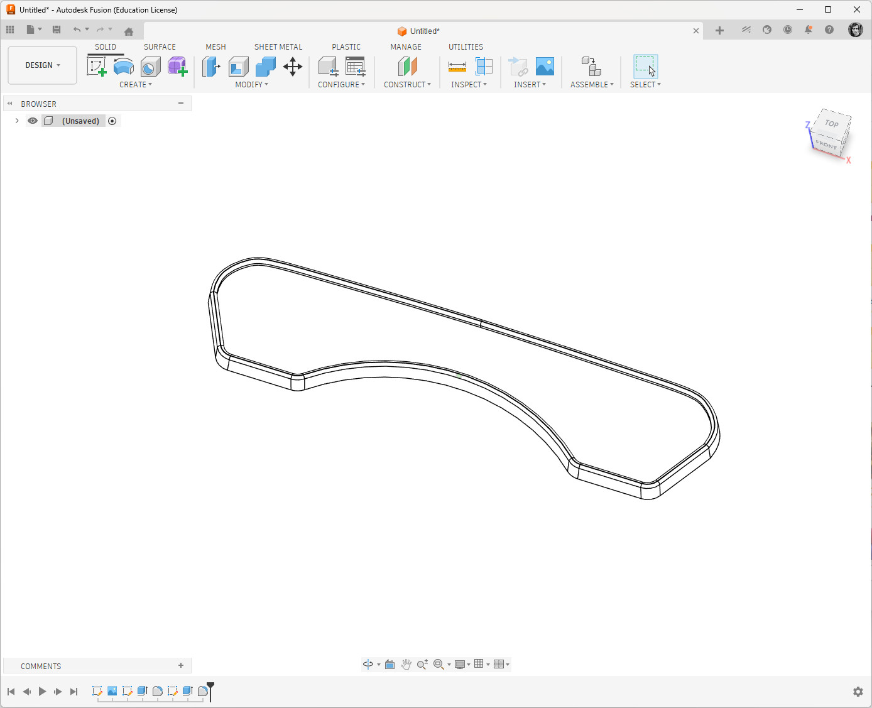Open the DESIGN workspace dropdown
This screenshot has width=872, height=708.
pos(43,65)
